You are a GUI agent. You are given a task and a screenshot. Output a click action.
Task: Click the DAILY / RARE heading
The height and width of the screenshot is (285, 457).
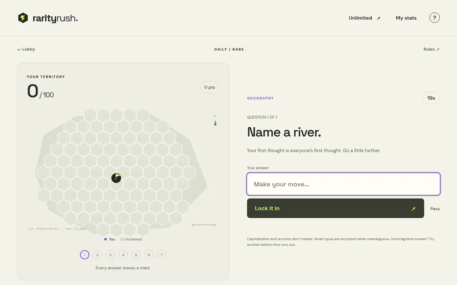[x=229, y=49]
